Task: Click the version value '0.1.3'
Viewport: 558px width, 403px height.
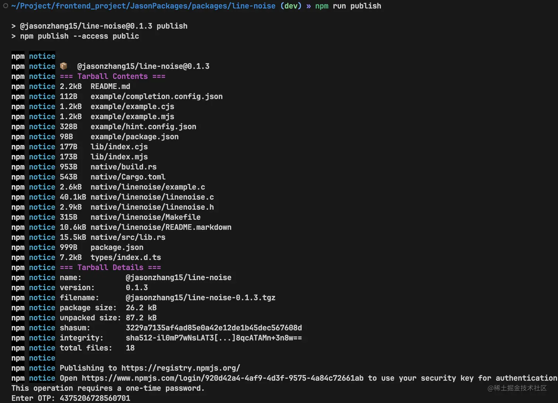Action: coord(137,288)
